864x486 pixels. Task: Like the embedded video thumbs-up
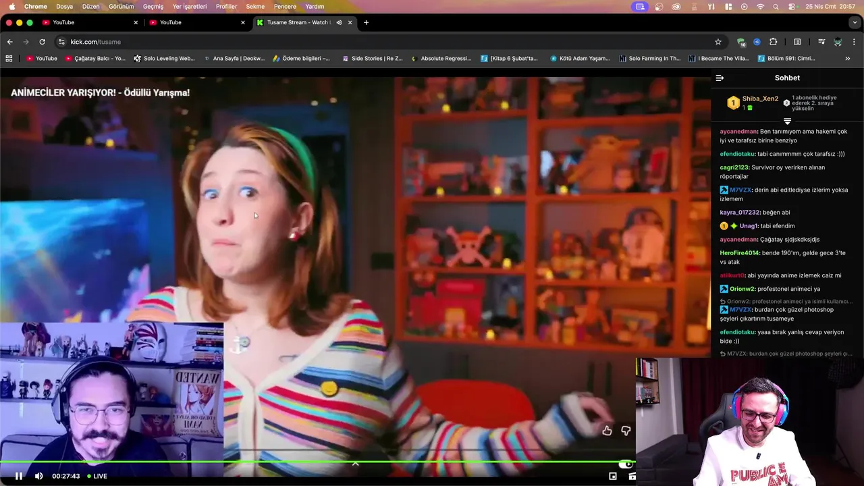607,431
